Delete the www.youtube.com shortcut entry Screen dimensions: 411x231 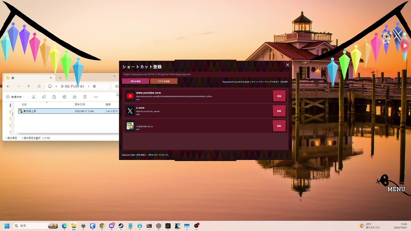[x=279, y=96]
